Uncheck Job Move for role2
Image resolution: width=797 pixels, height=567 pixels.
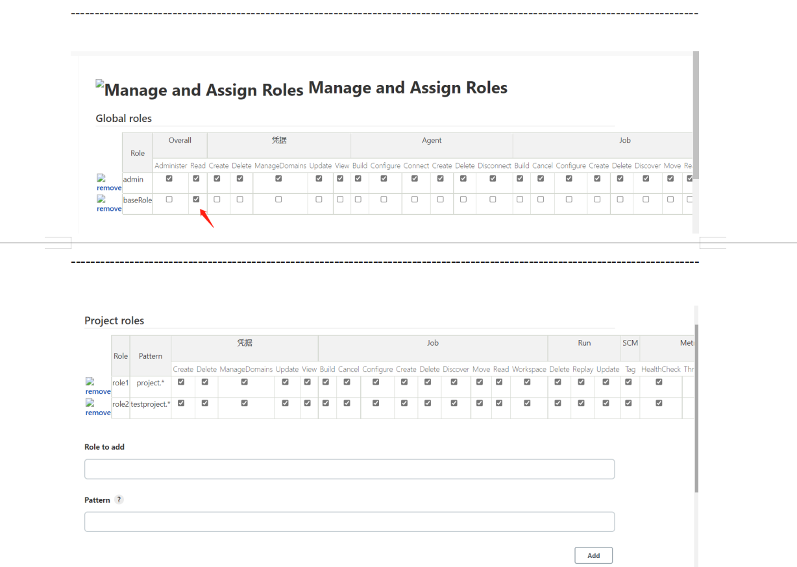[480, 403]
